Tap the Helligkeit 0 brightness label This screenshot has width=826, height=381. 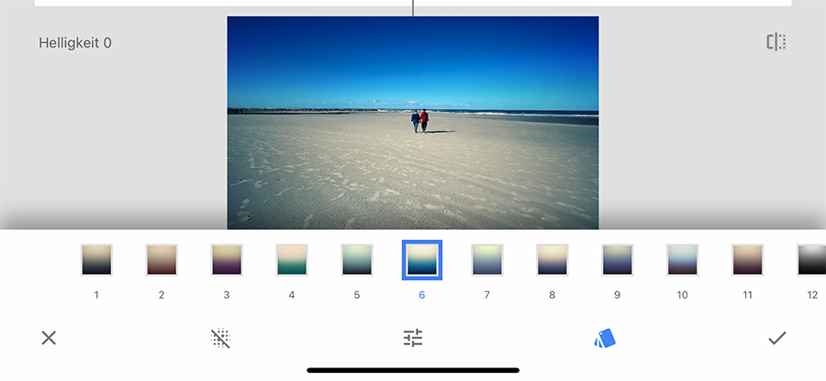pos(75,43)
